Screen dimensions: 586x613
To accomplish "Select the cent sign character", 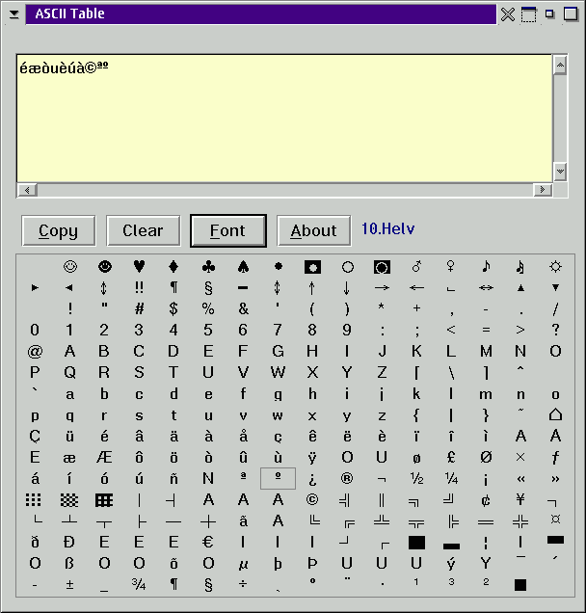I will coord(486,500).
